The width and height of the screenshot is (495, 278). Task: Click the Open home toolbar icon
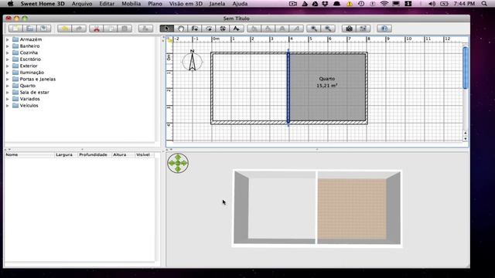click(x=29, y=29)
